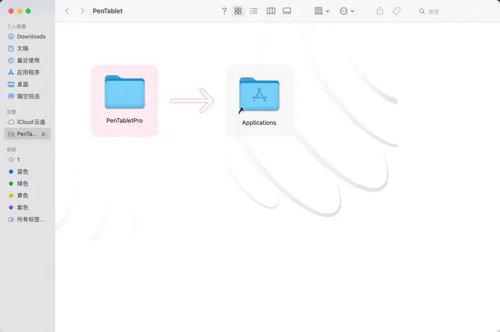Open 应用程序 in sidebar
500x332 pixels.
[x=27, y=72]
